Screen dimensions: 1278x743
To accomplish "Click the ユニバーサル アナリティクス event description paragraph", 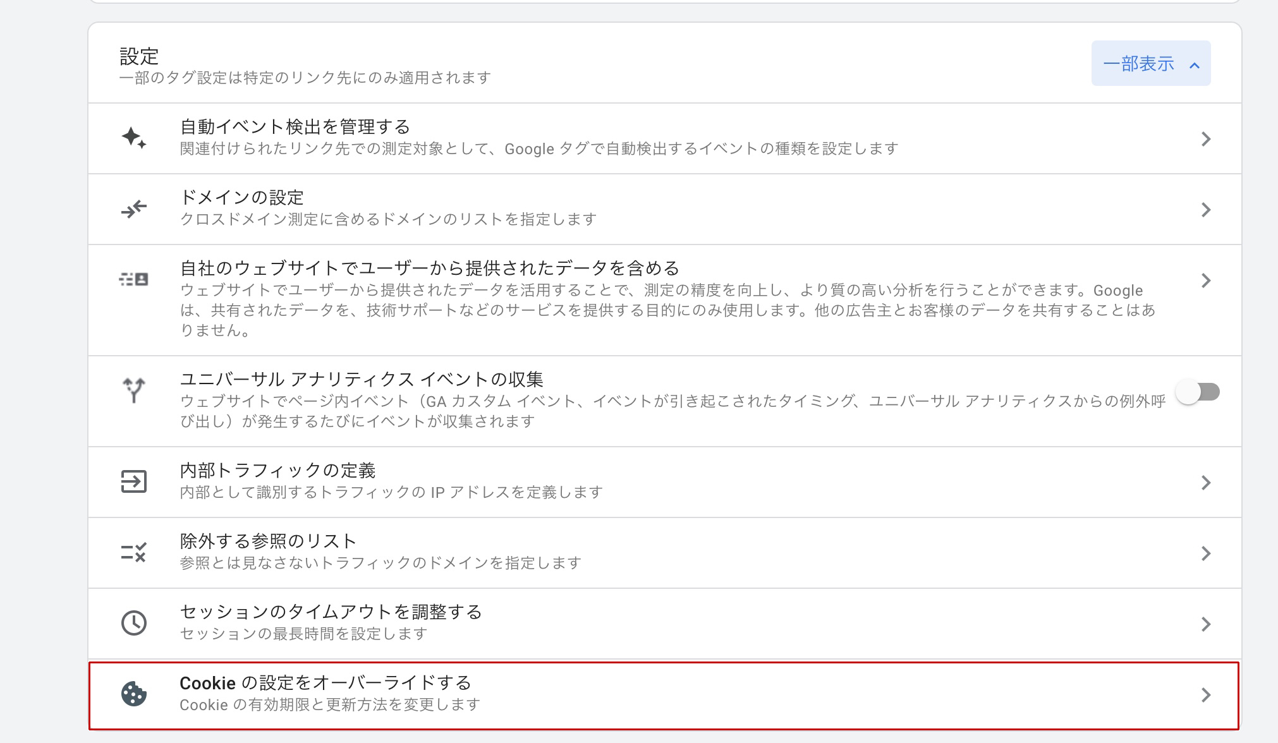I will (673, 411).
